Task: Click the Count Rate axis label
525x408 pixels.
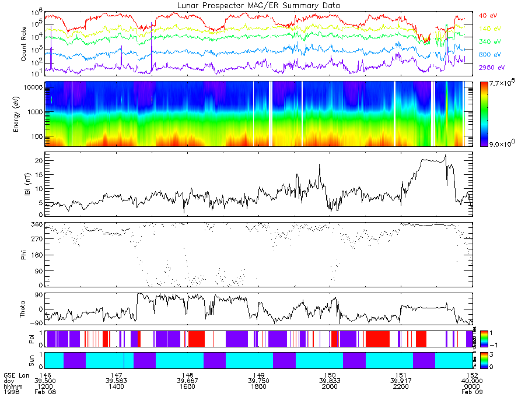Action: pyautogui.click(x=23, y=44)
